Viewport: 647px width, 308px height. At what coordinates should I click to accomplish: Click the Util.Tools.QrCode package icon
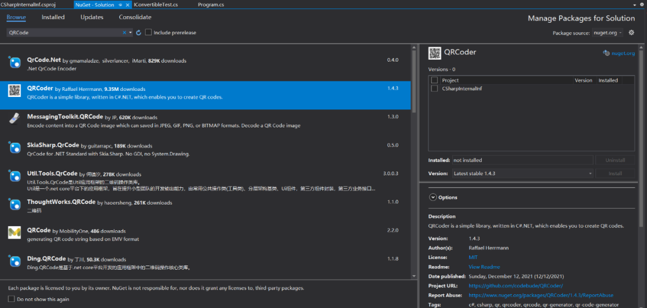(14, 176)
